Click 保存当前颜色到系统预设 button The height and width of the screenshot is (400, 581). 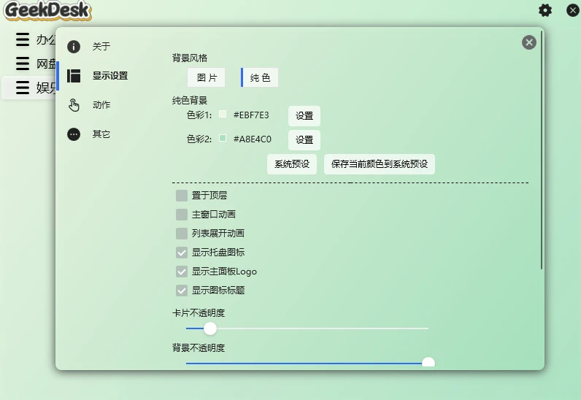[x=380, y=164]
